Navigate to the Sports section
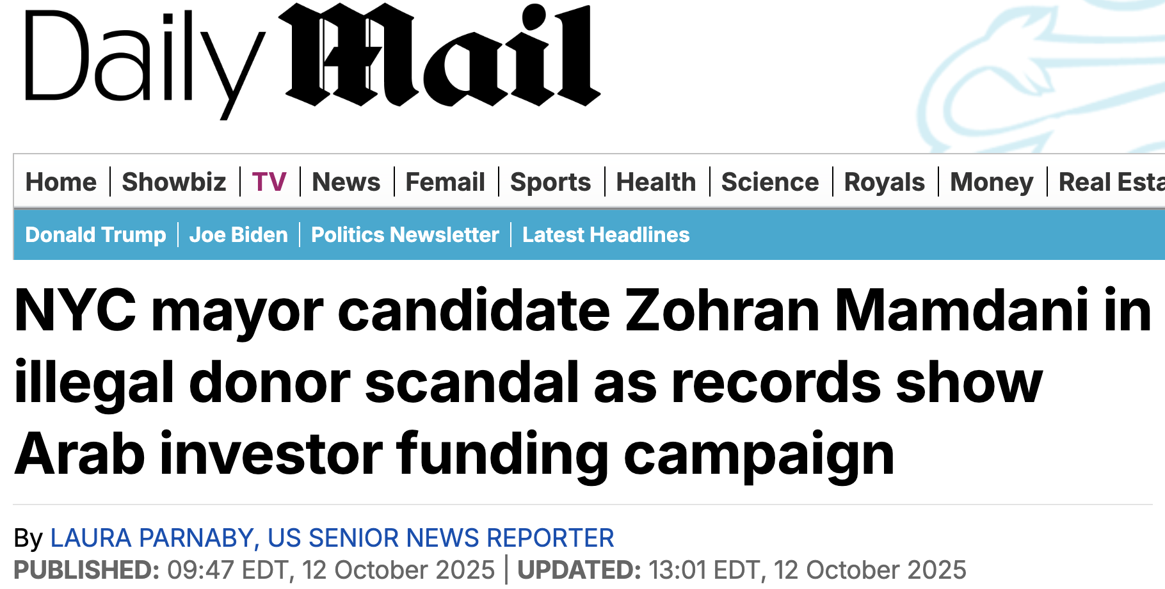Image resolution: width=1165 pixels, height=589 pixels. pyautogui.click(x=550, y=182)
